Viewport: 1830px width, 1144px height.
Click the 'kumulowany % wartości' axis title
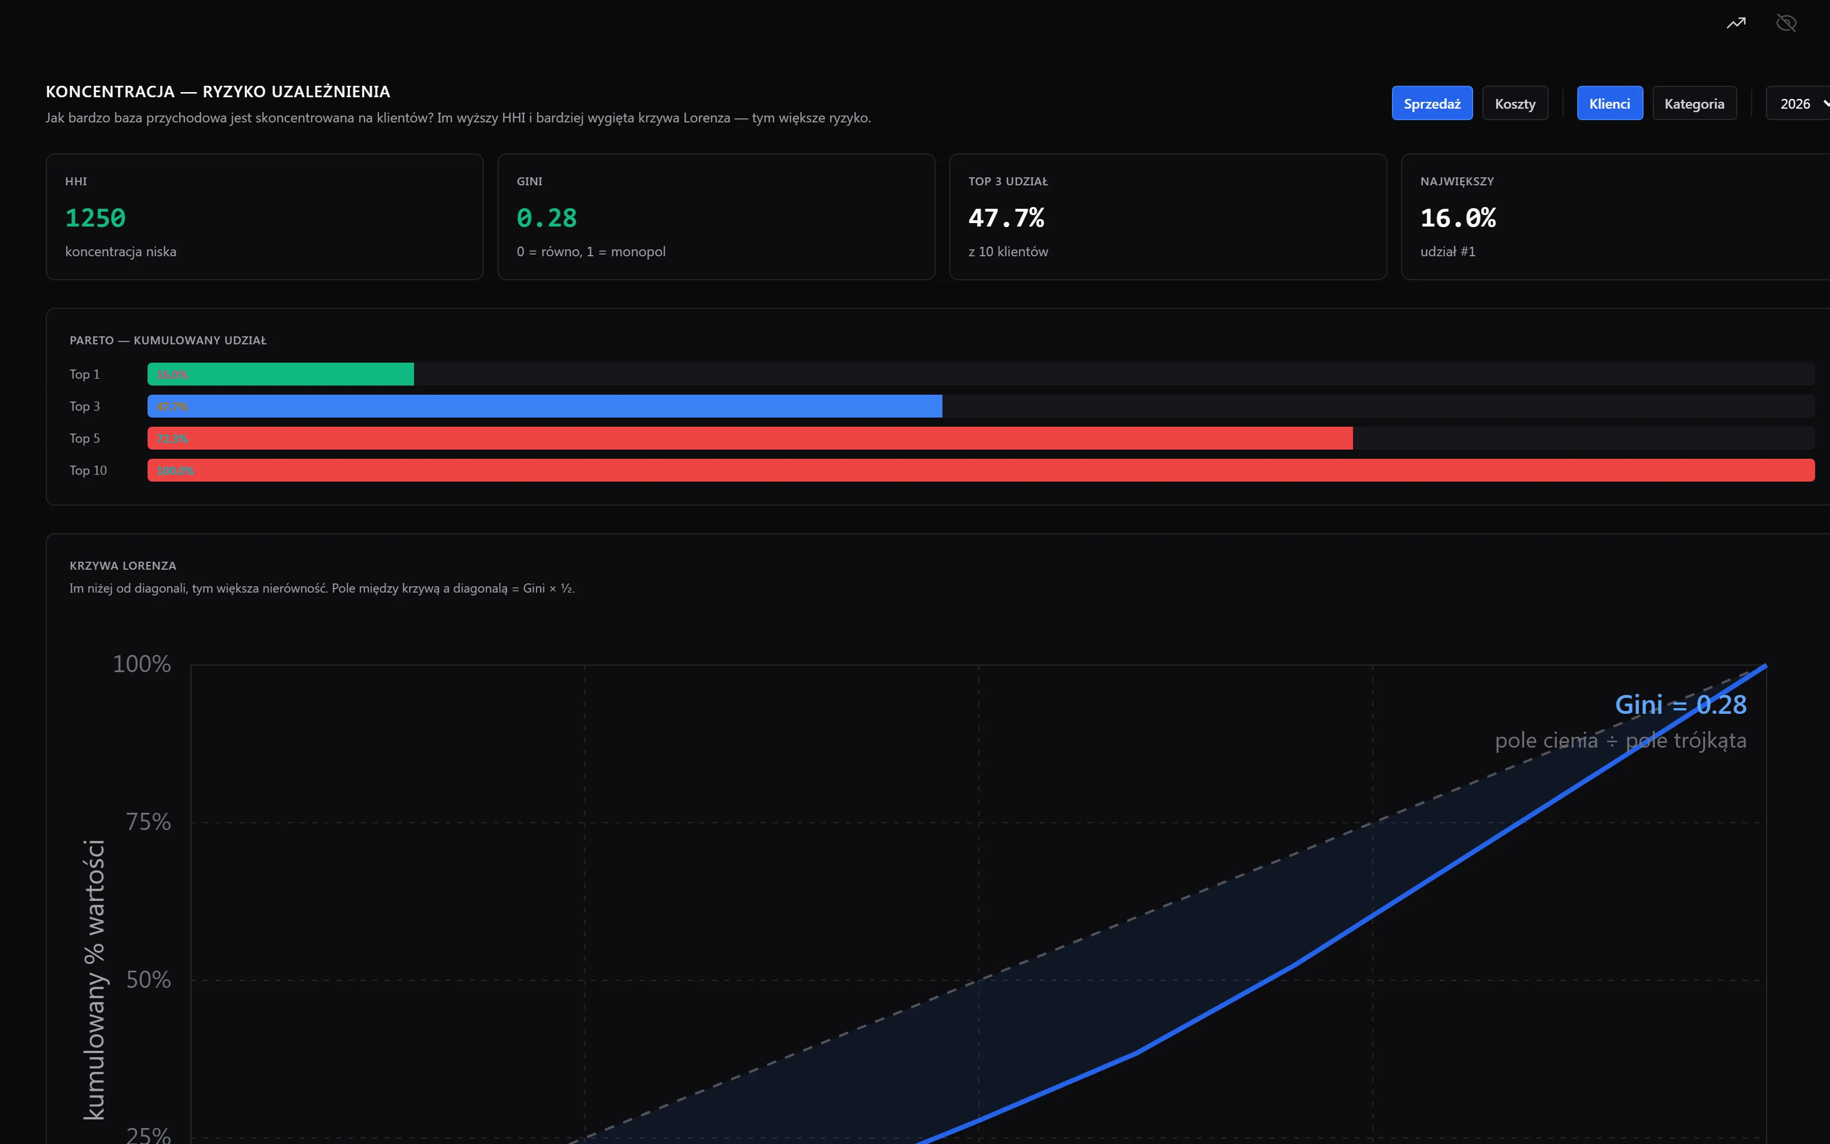pyautogui.click(x=94, y=980)
